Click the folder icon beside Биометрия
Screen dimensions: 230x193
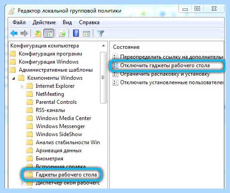pyautogui.click(x=30, y=159)
